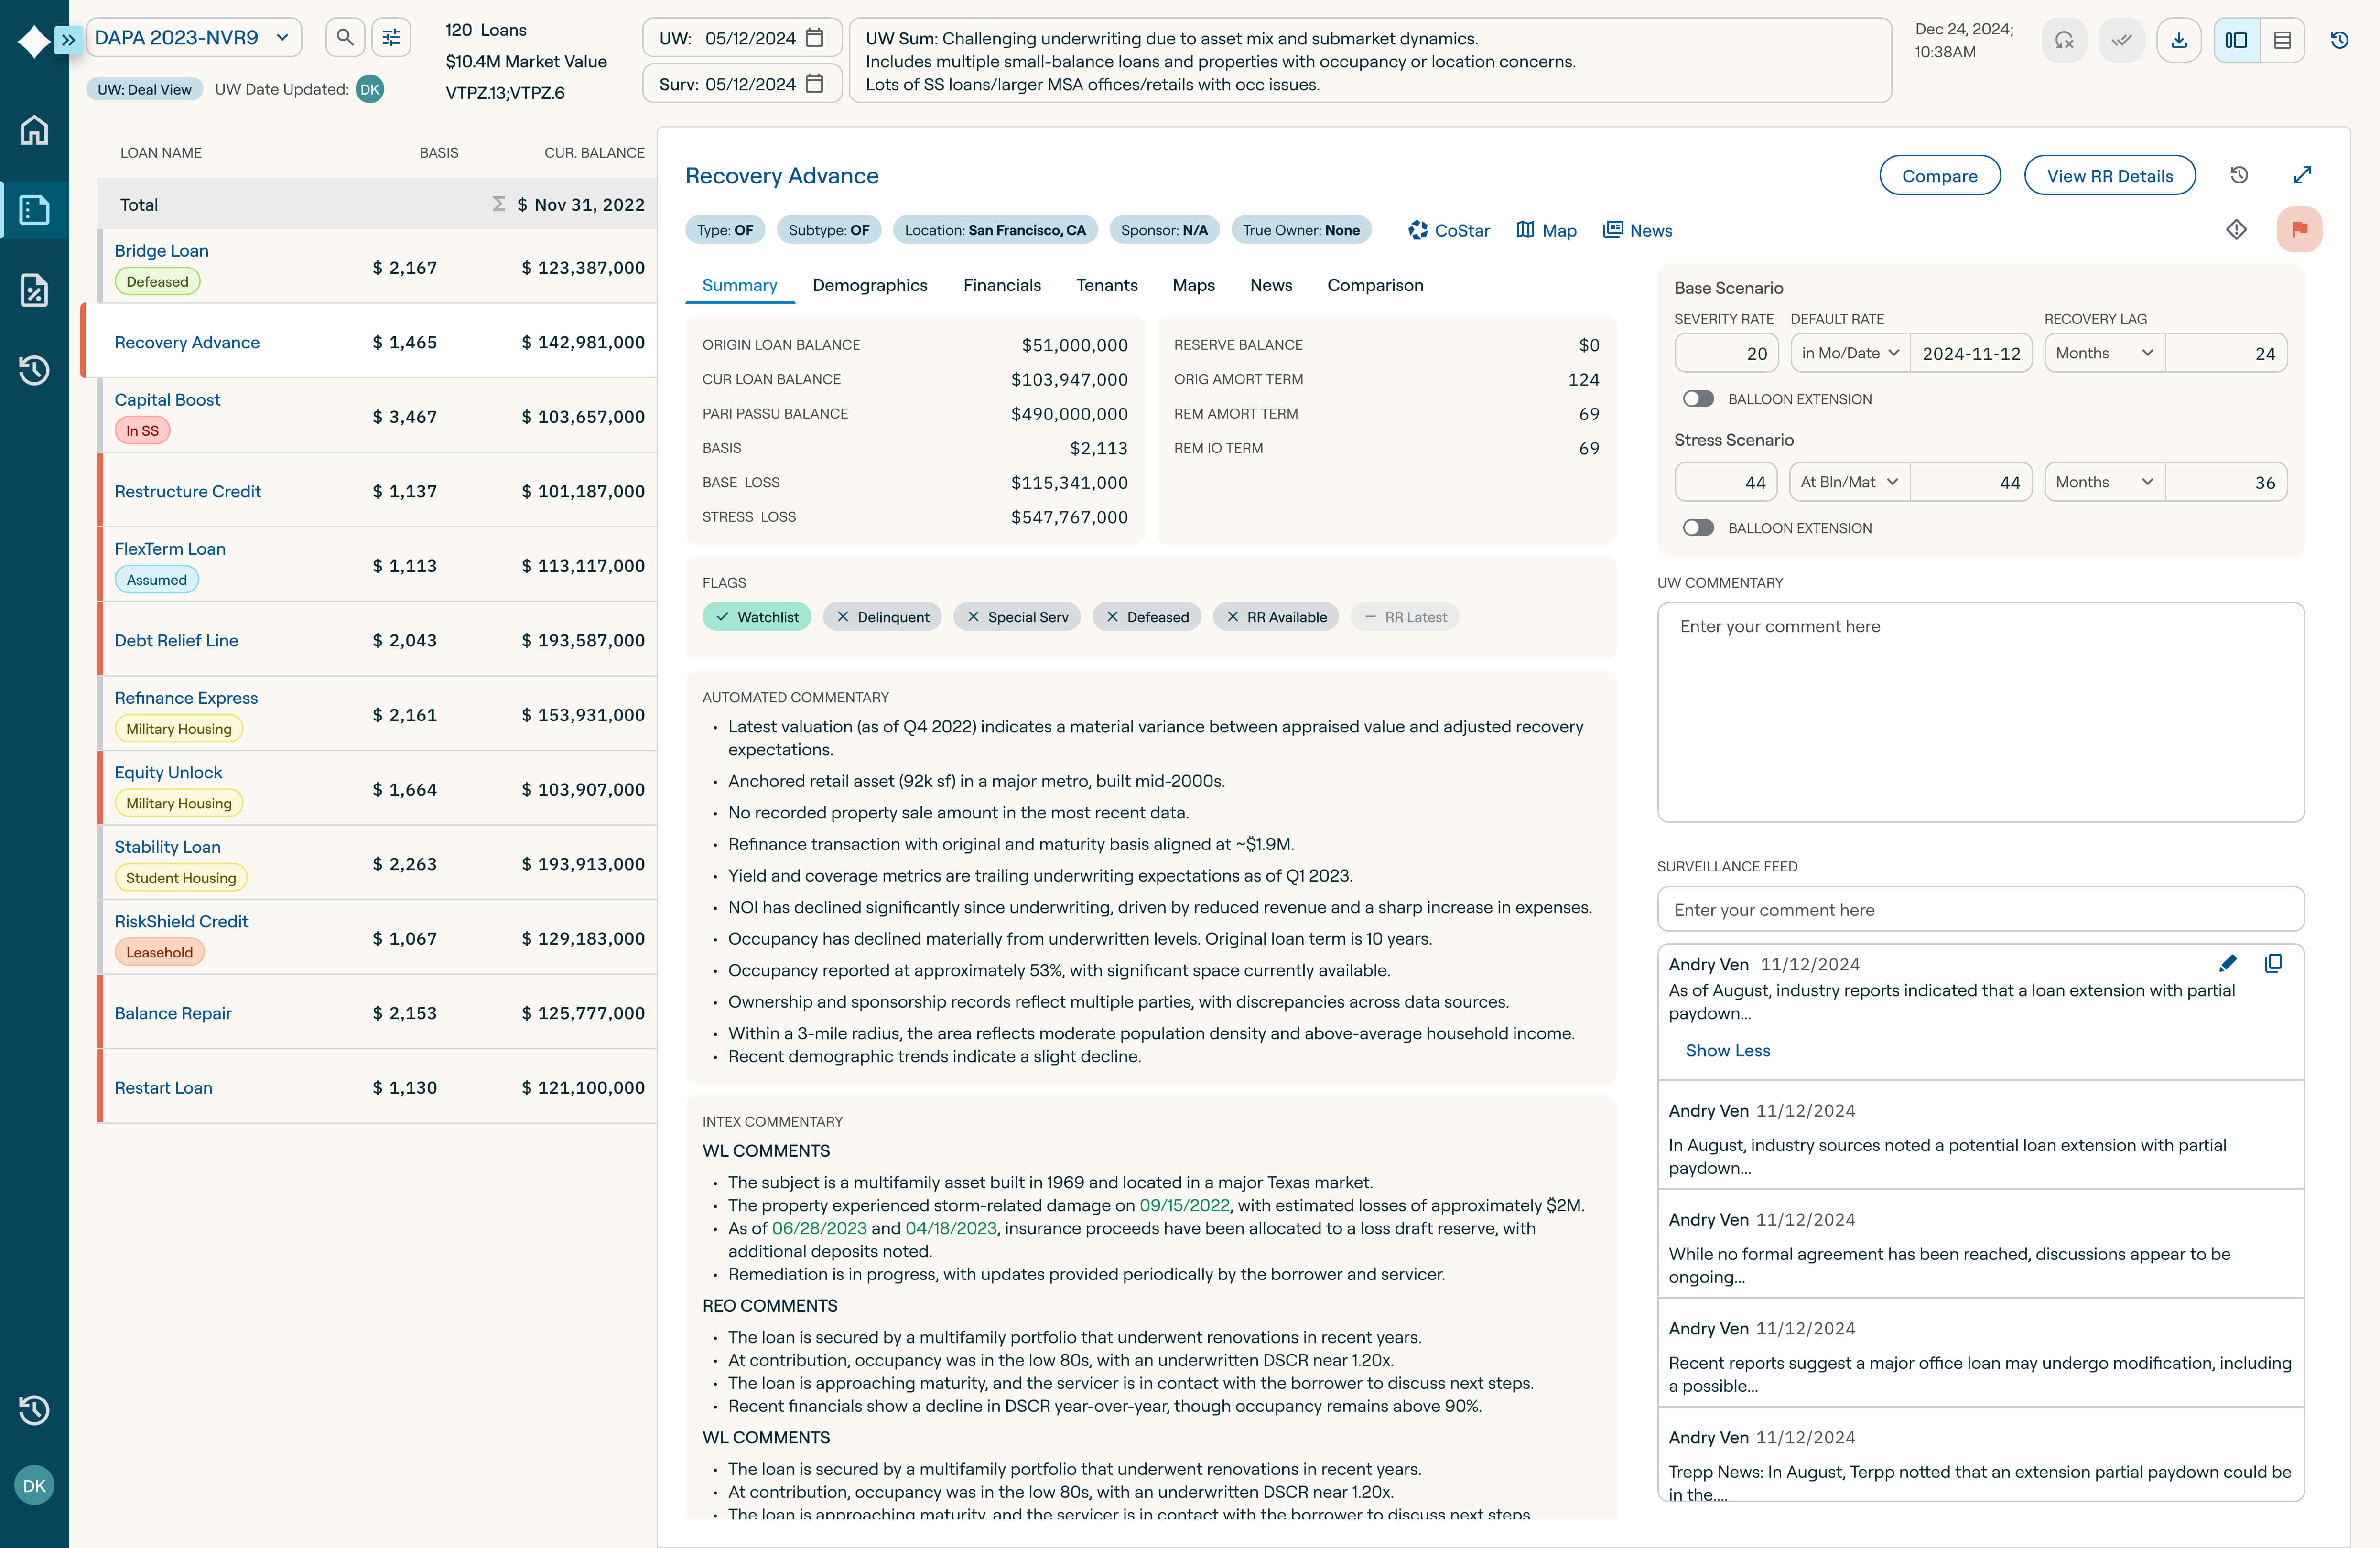Expand loan detail panel with arrow icon

click(x=2302, y=175)
